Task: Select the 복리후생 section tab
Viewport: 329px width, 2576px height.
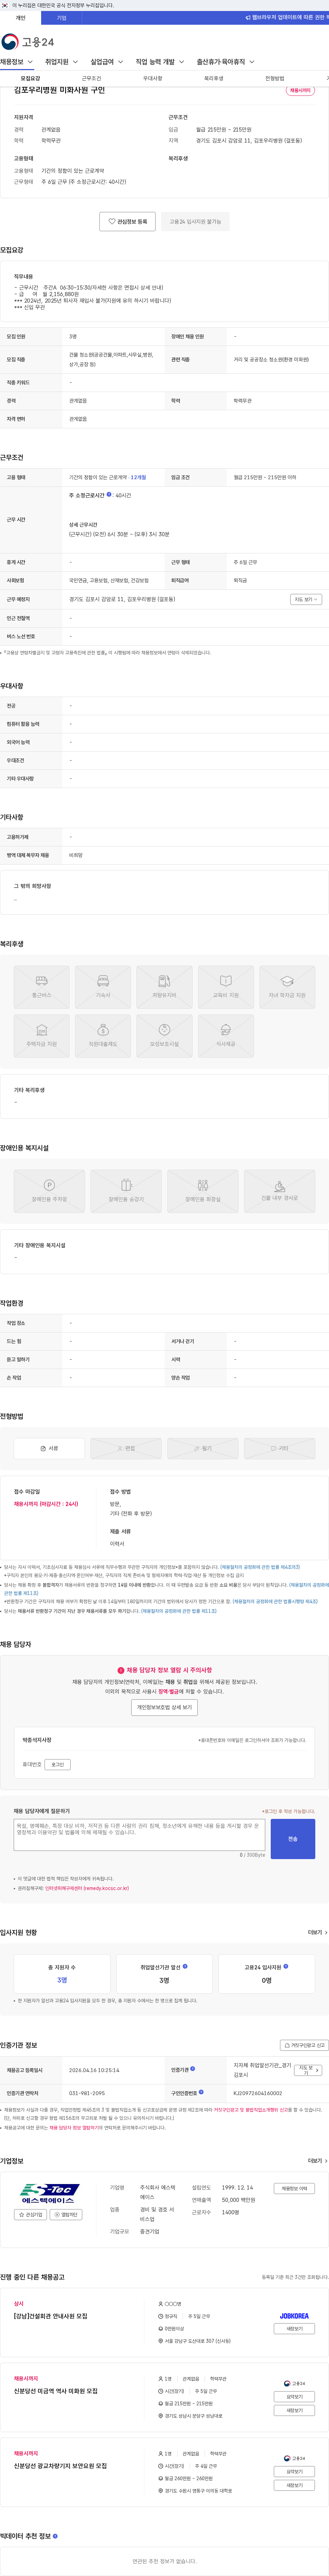Action: tap(214, 78)
